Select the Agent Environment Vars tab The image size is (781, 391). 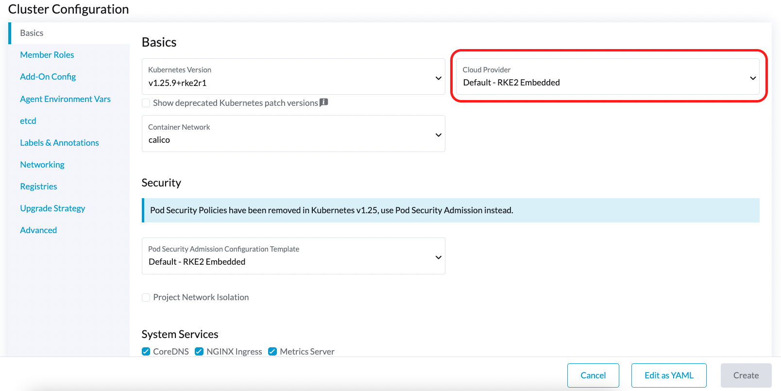tap(65, 99)
